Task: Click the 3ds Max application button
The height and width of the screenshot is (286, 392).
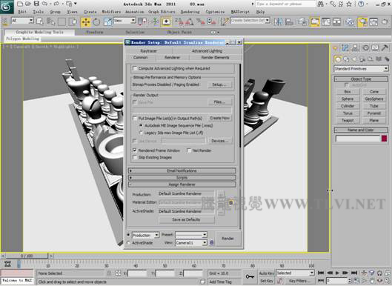Action: [7, 7]
